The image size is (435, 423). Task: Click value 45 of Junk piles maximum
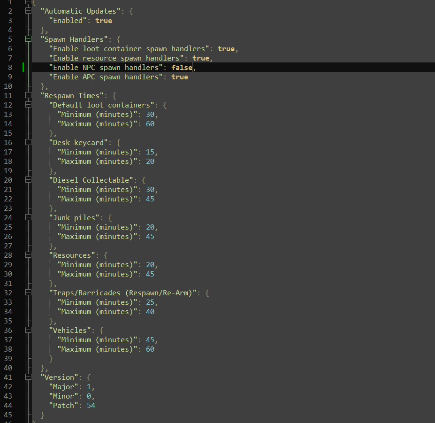click(x=150, y=237)
